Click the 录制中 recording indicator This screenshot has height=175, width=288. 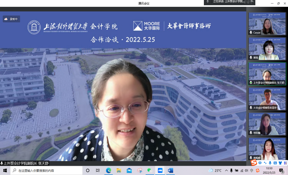point(11,19)
